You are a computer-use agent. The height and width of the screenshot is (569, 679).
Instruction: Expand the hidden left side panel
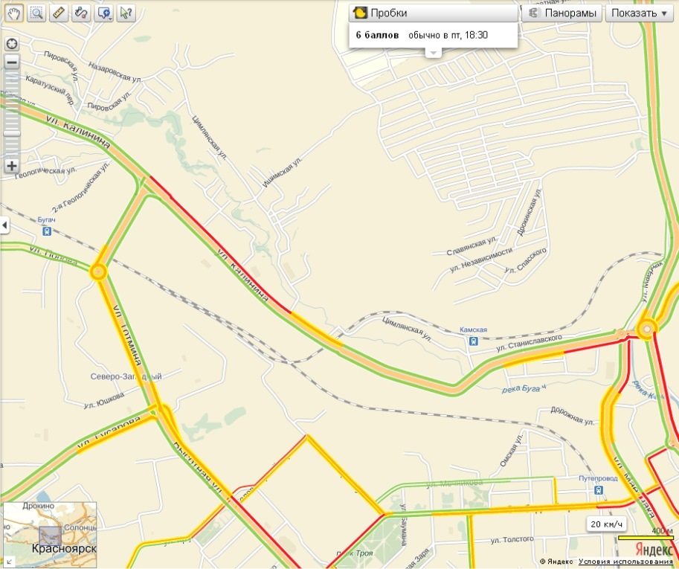coord(4,225)
